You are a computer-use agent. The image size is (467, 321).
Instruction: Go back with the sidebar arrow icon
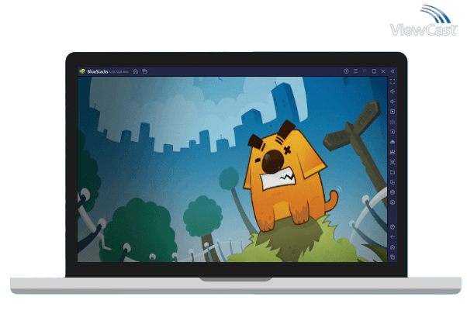(393, 237)
